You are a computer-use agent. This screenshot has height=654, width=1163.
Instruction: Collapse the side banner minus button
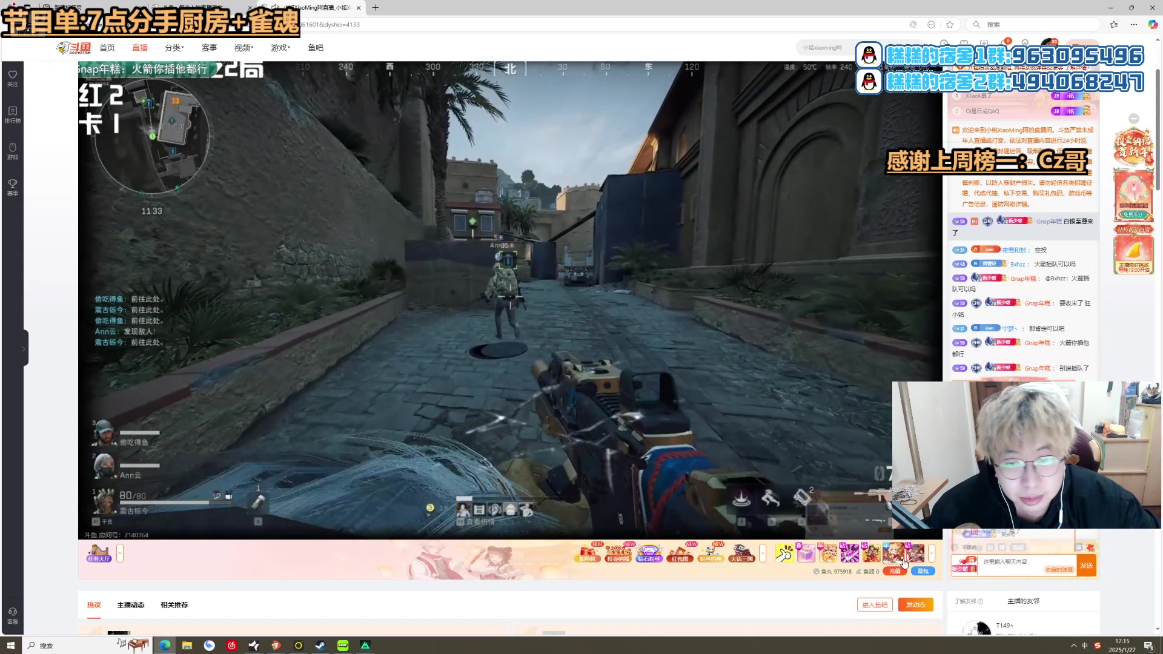click(x=1134, y=119)
